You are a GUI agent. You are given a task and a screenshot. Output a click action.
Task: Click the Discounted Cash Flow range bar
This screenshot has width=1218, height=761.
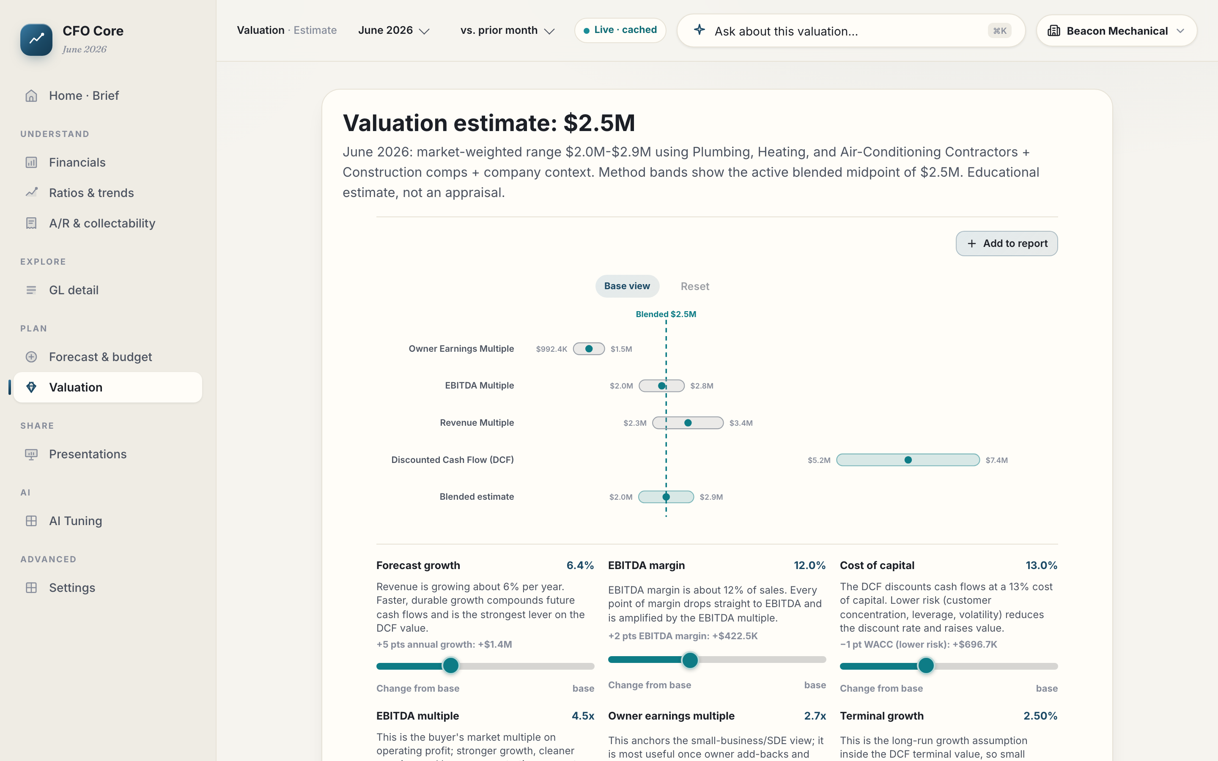(908, 460)
